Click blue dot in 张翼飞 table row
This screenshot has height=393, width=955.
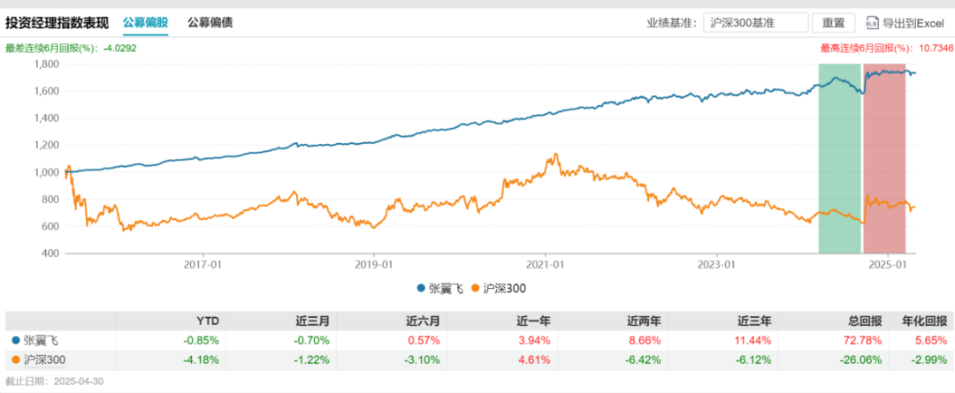(14, 339)
